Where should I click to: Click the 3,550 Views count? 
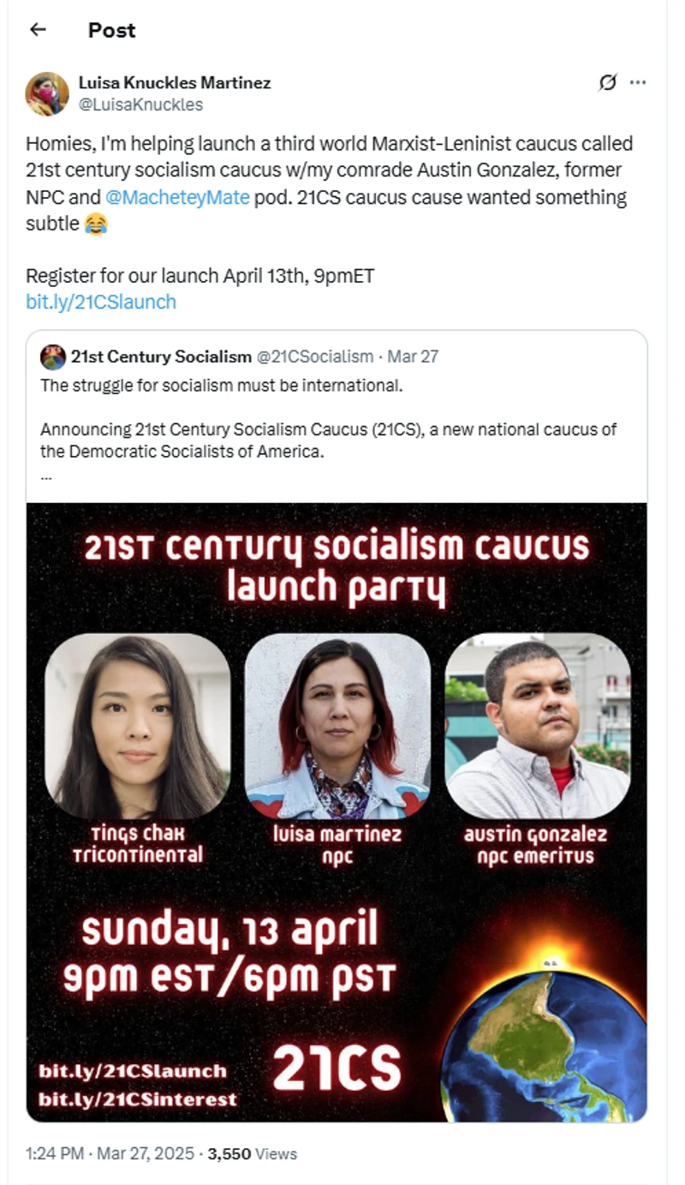click(x=253, y=1153)
